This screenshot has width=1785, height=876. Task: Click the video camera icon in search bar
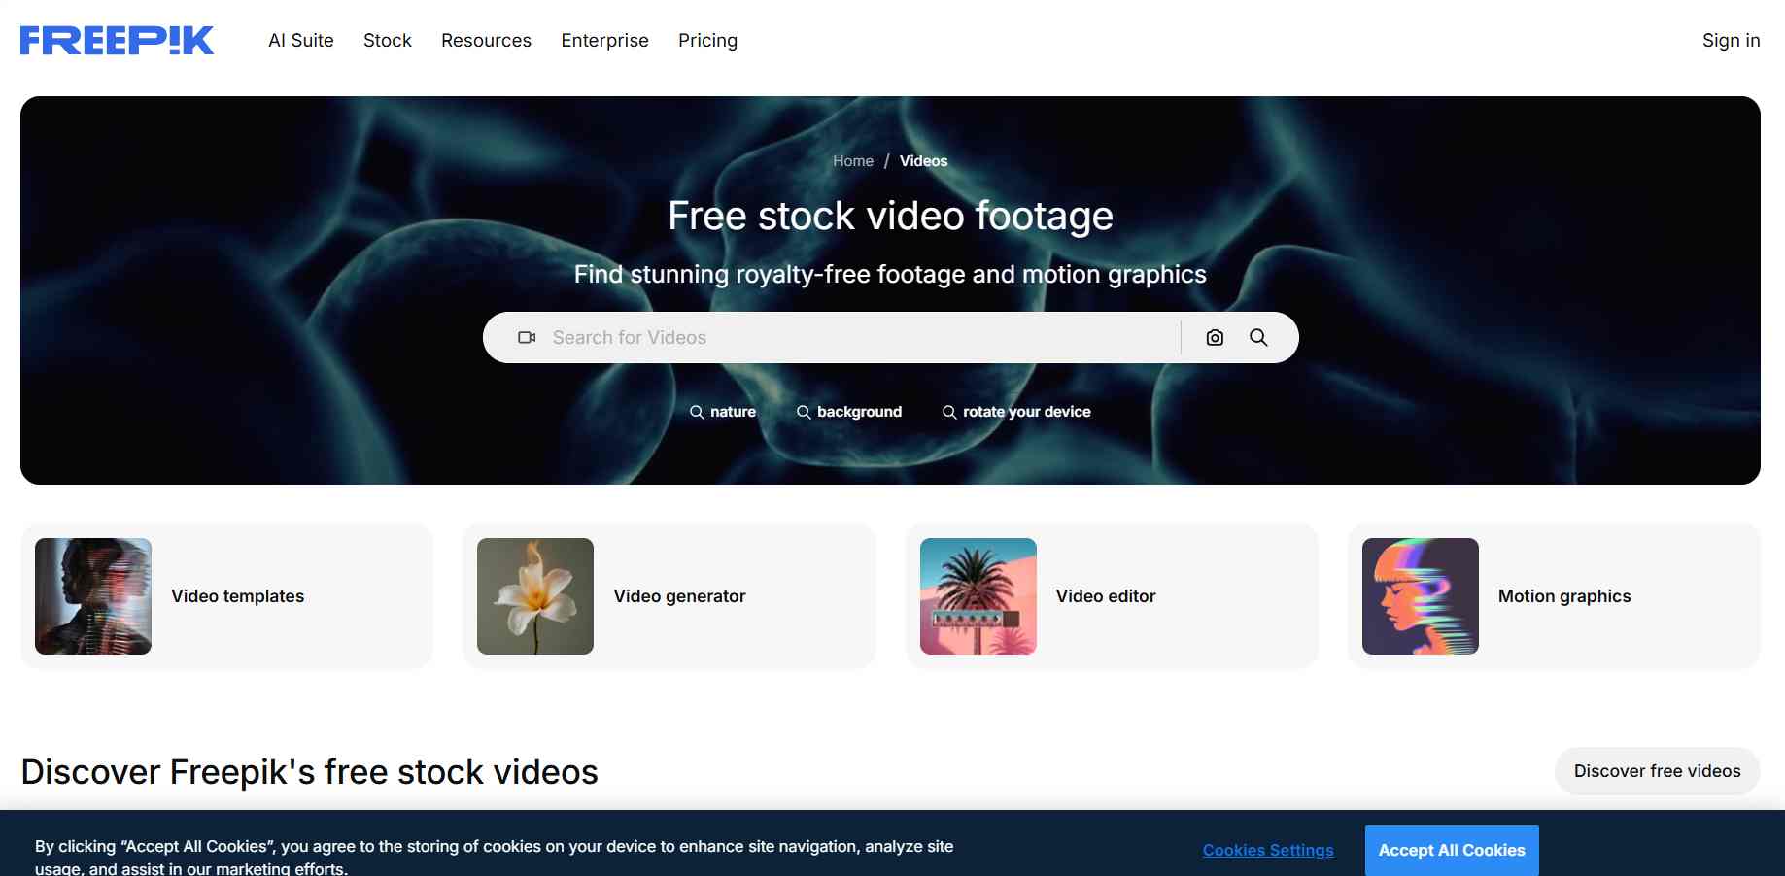527,338
